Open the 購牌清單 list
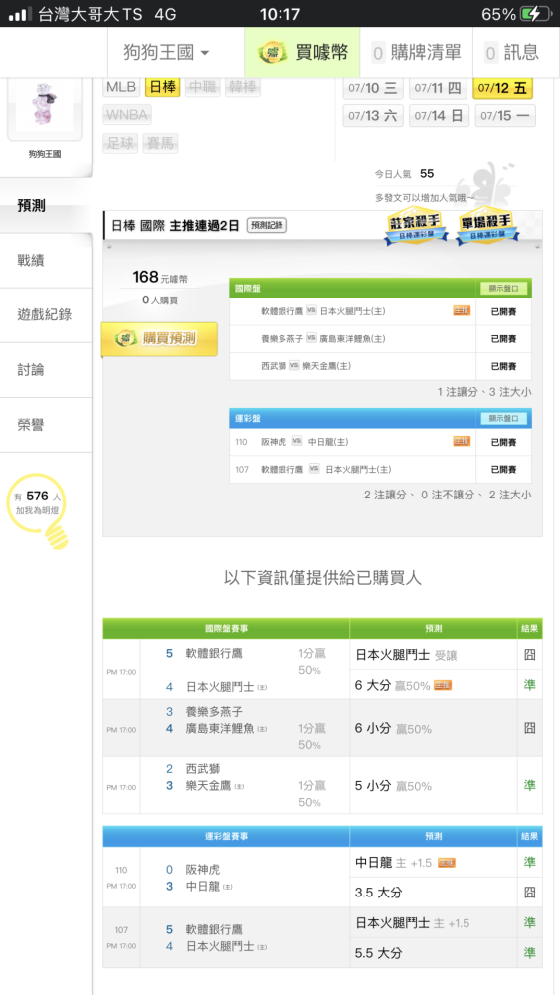The image size is (560, 995). click(416, 52)
